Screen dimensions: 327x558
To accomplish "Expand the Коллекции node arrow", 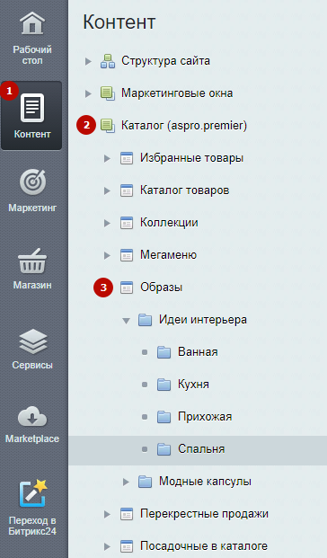I will tap(107, 223).
